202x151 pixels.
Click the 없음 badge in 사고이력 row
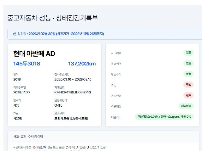coord(188,53)
